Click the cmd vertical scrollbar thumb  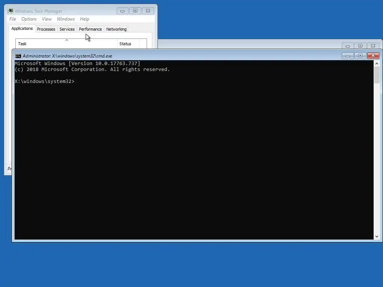[377, 75]
